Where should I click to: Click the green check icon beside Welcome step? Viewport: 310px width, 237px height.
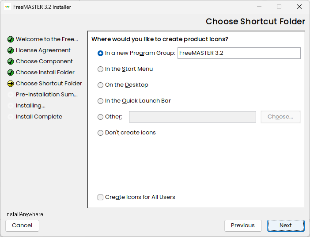(x=11, y=39)
